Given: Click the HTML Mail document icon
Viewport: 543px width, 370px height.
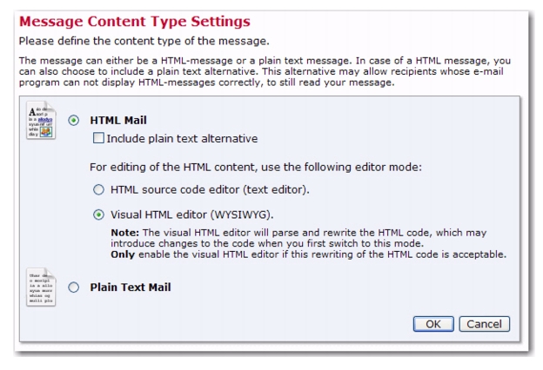Looking at the screenshot, I should coord(41,121).
